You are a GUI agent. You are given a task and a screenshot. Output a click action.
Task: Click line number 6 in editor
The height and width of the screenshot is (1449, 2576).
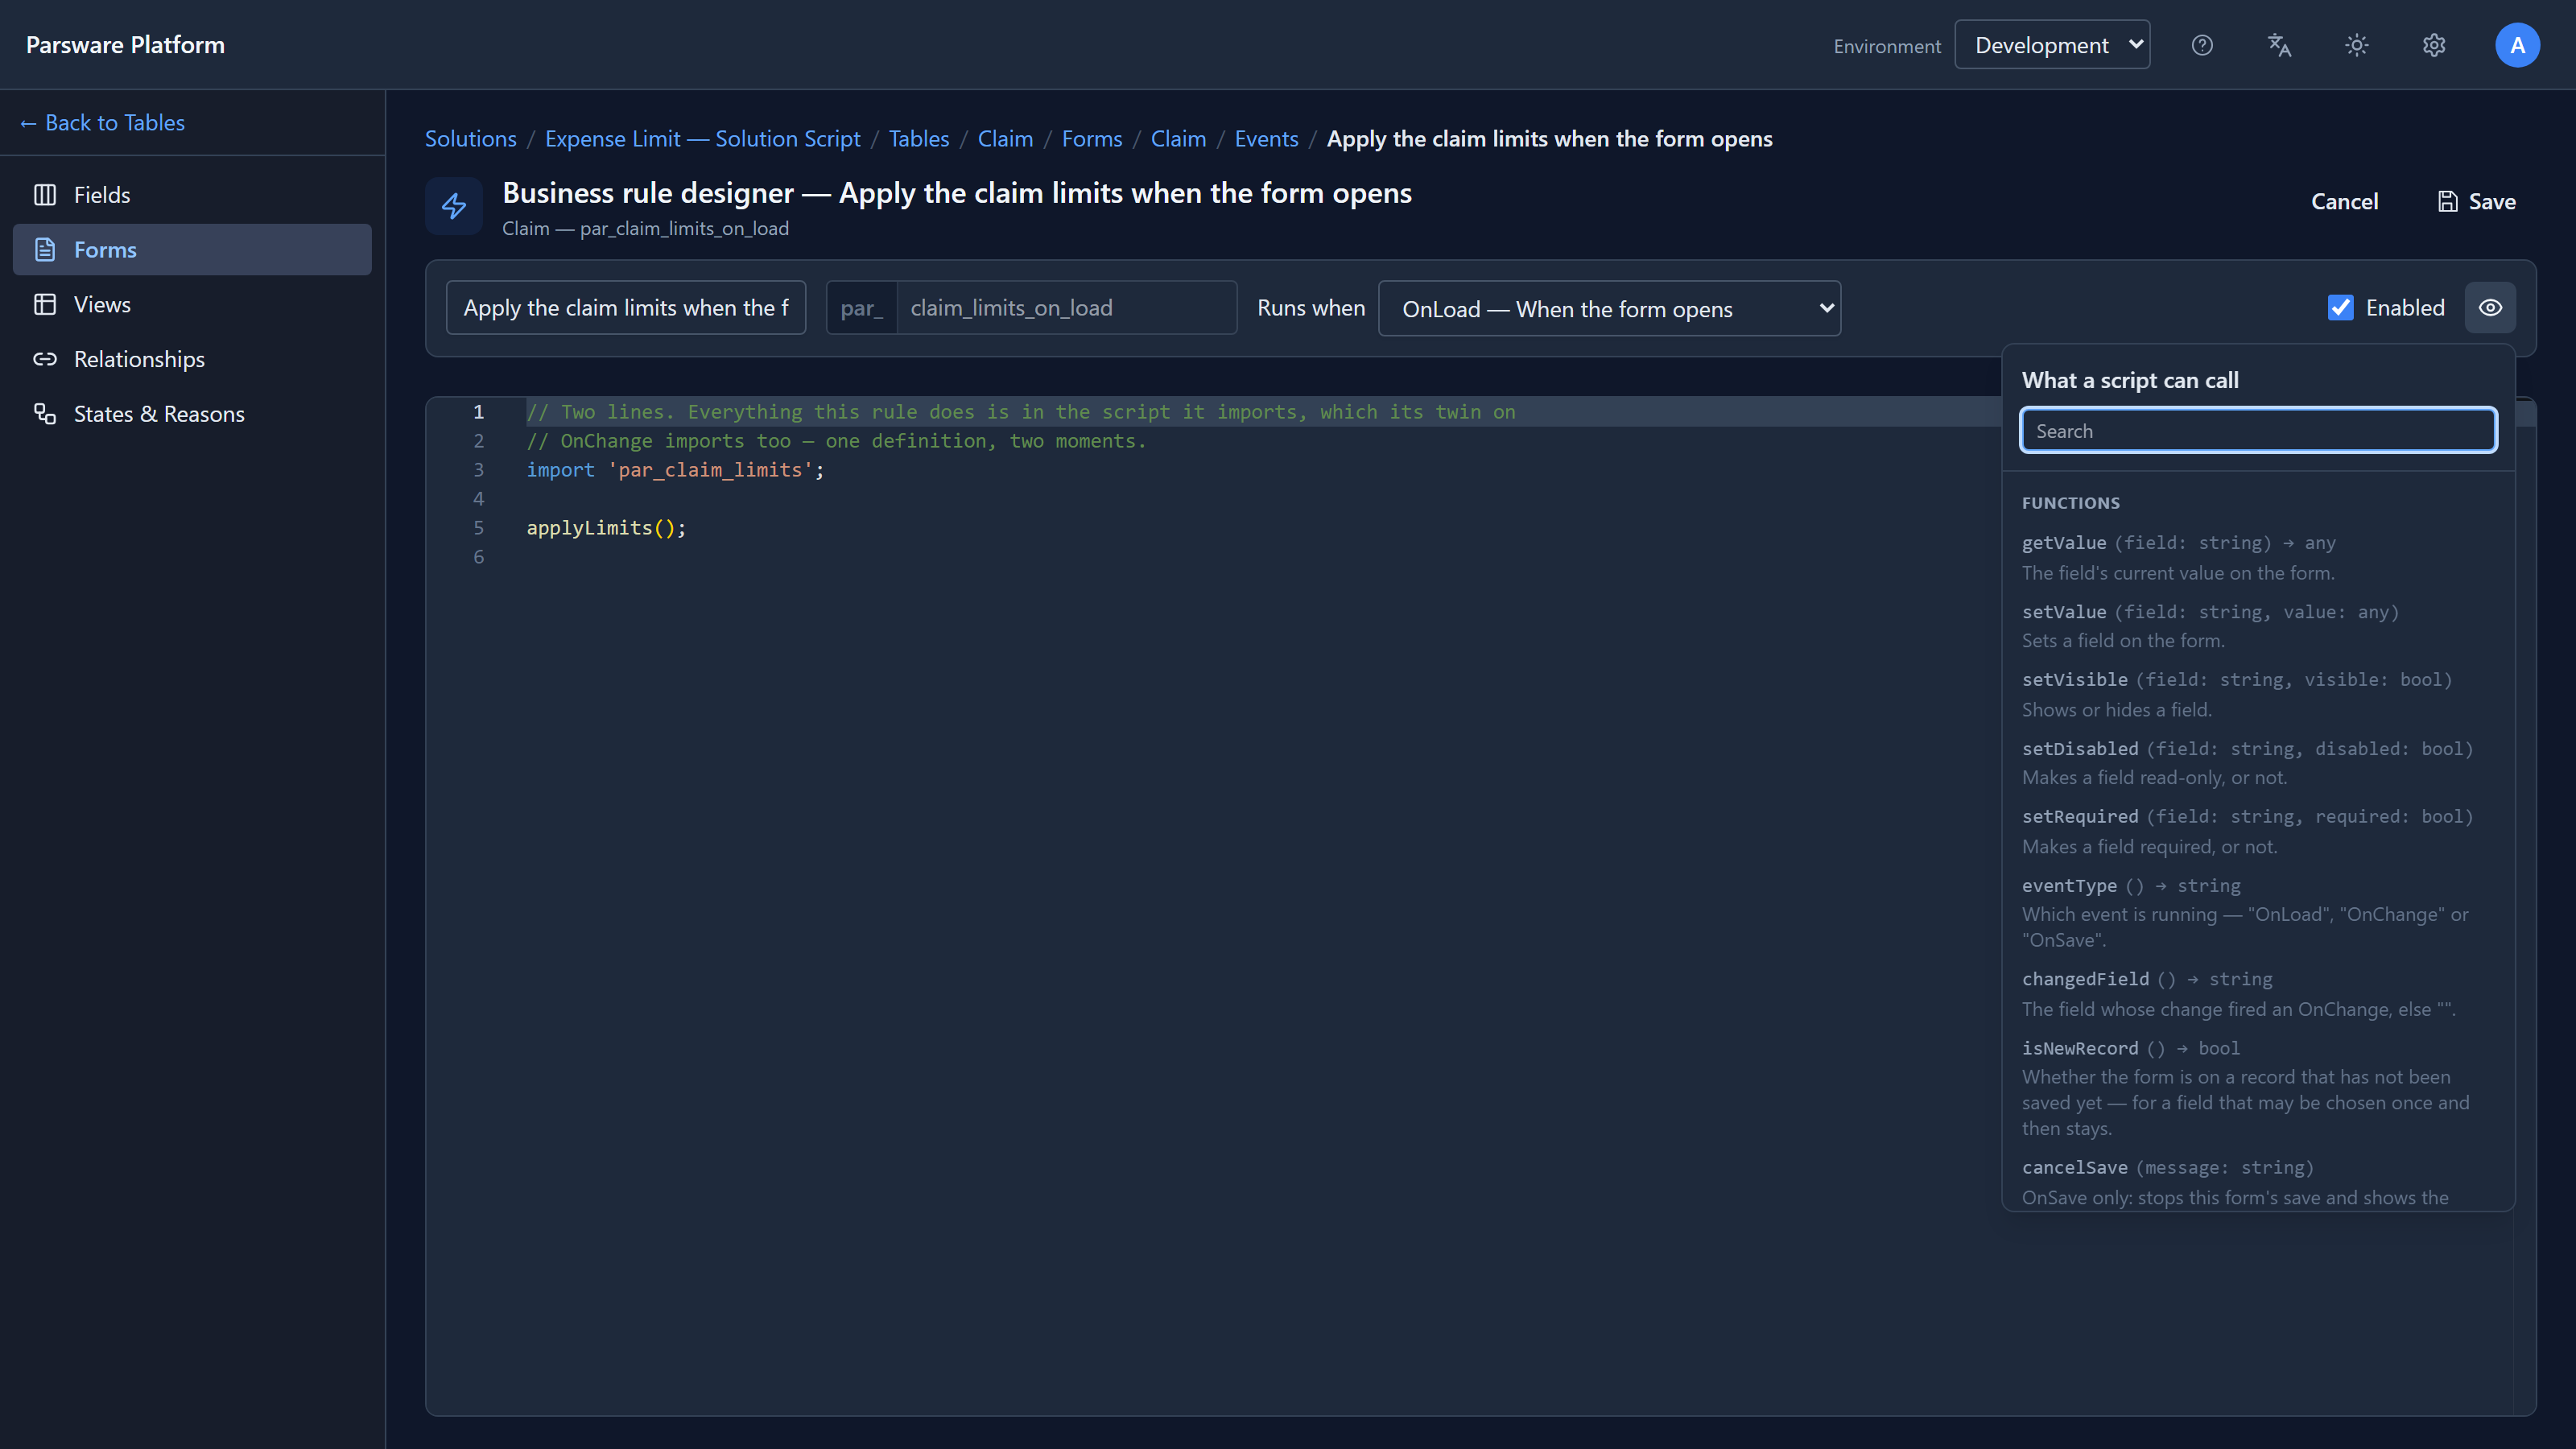pos(479,557)
